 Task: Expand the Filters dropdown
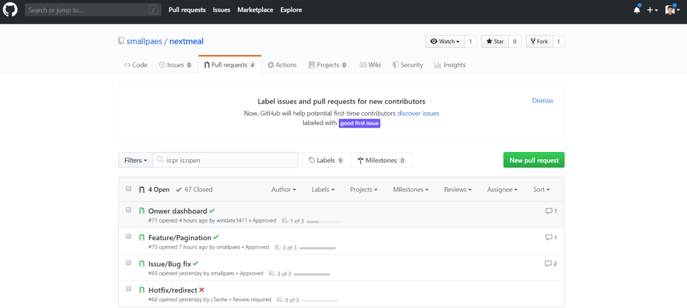coord(135,160)
